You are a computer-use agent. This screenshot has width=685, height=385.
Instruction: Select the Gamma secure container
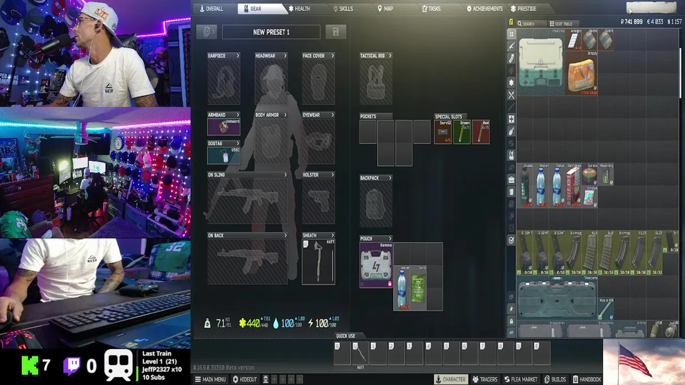point(376,265)
